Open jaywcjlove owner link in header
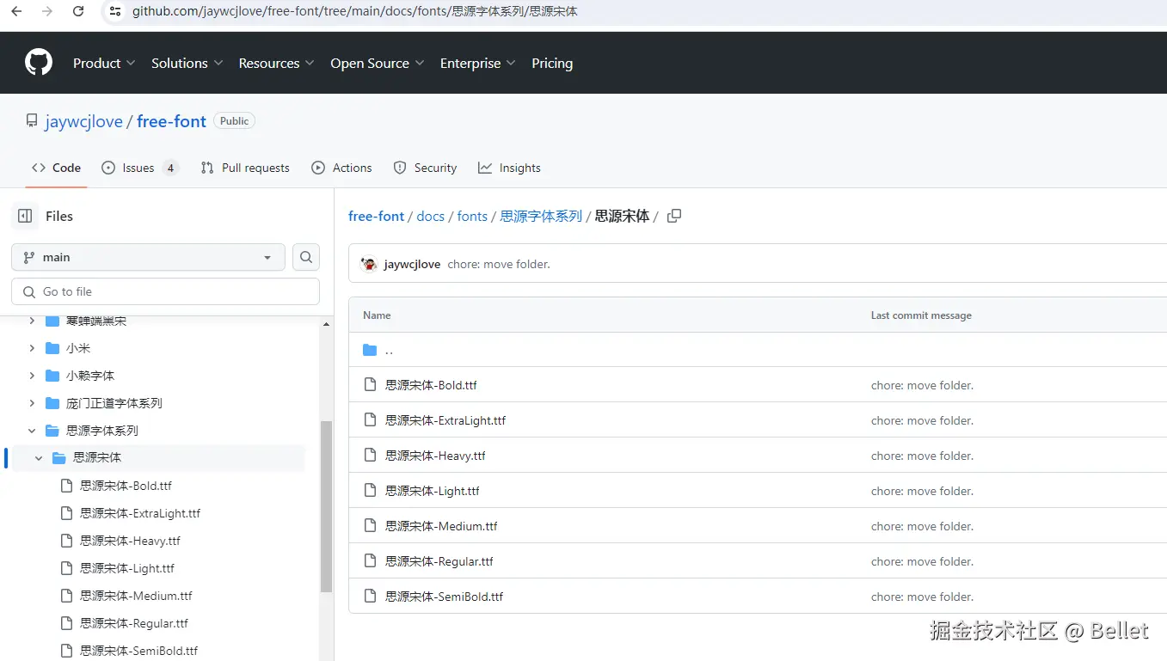Screen dimensions: 1167x661 pyautogui.click(x=84, y=121)
